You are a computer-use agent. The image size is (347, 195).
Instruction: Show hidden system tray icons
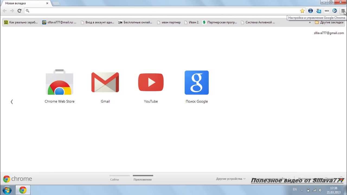coord(302,190)
